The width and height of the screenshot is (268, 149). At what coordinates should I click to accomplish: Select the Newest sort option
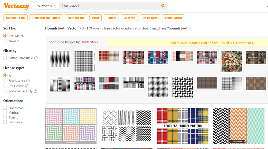tap(5, 41)
